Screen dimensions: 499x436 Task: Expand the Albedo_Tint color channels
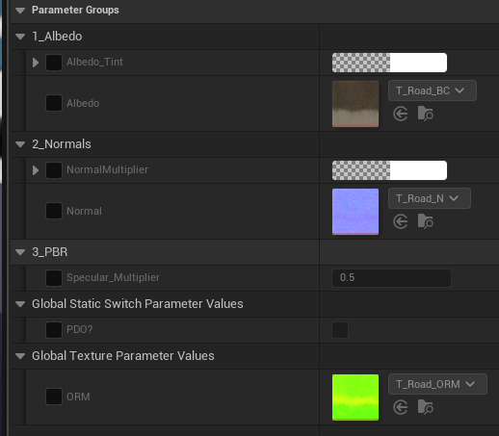[x=36, y=63]
